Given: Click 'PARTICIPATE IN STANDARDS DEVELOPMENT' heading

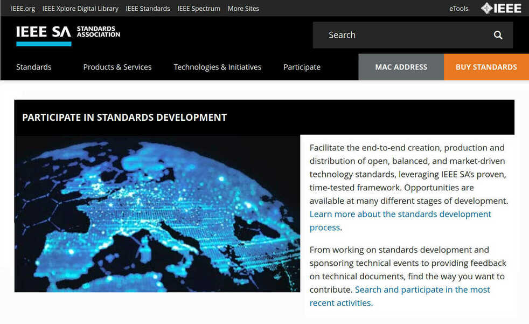Looking at the screenshot, I should [x=124, y=117].
